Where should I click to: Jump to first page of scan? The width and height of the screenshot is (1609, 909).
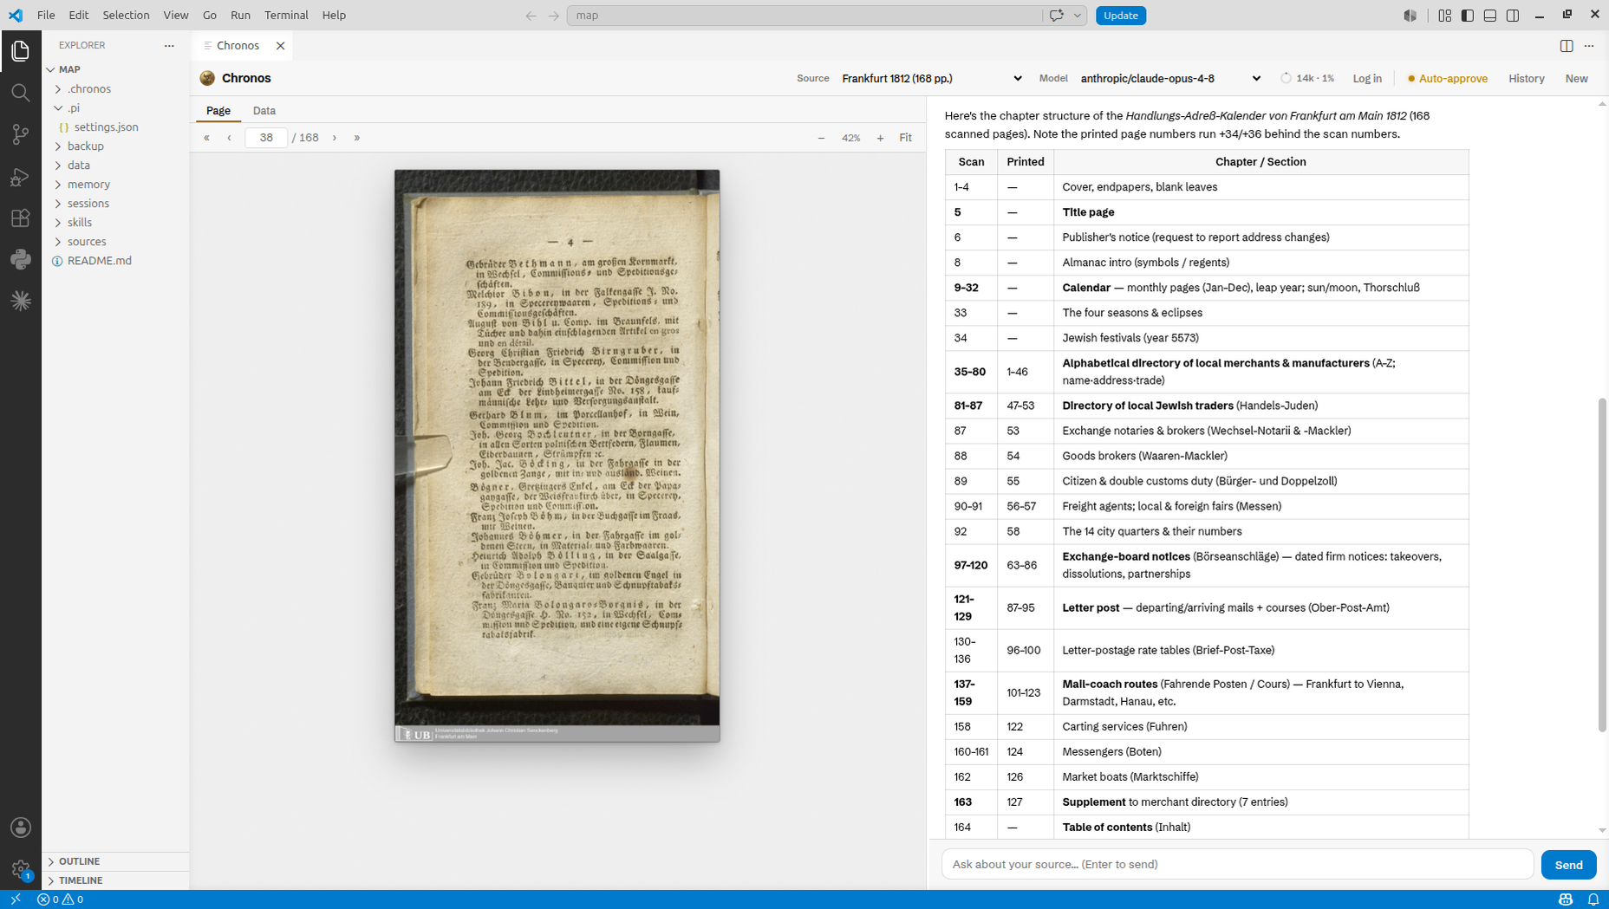[206, 138]
